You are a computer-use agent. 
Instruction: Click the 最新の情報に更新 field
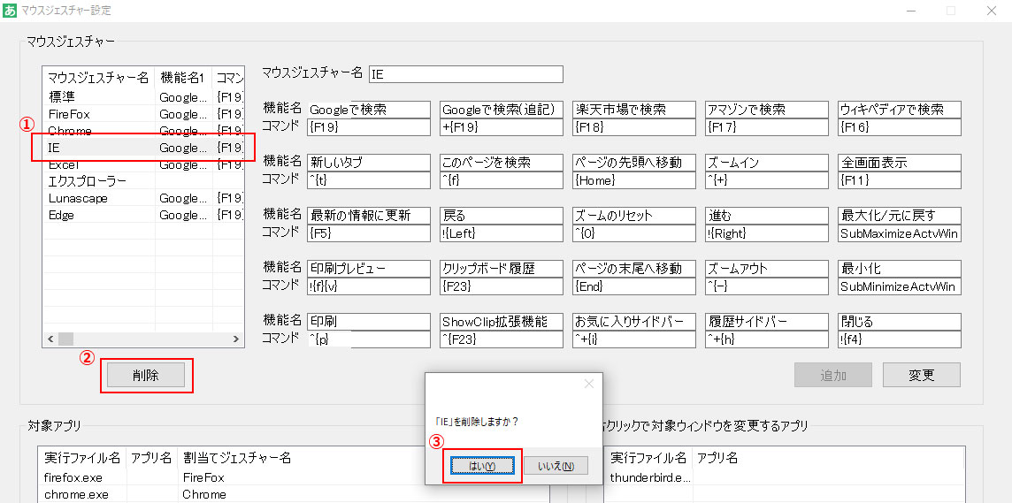pos(369,216)
